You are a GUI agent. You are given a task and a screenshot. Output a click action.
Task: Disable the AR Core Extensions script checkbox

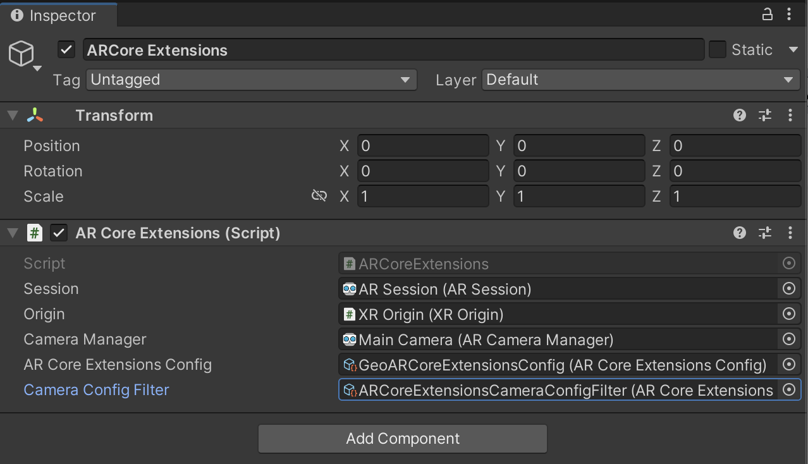pos(59,233)
